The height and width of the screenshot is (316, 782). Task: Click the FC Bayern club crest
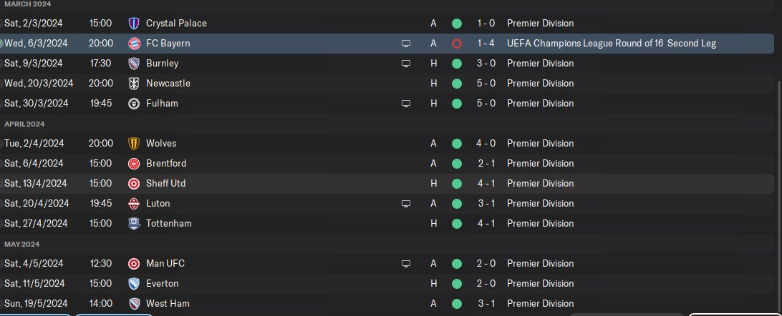point(133,44)
